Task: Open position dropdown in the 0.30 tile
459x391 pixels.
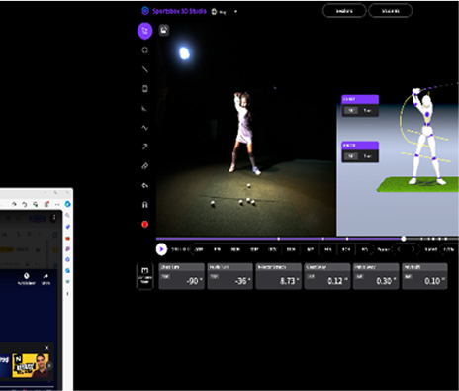Action: [x=360, y=276]
